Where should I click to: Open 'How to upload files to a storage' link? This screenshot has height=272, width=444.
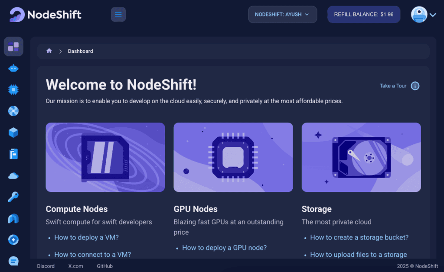point(359,255)
